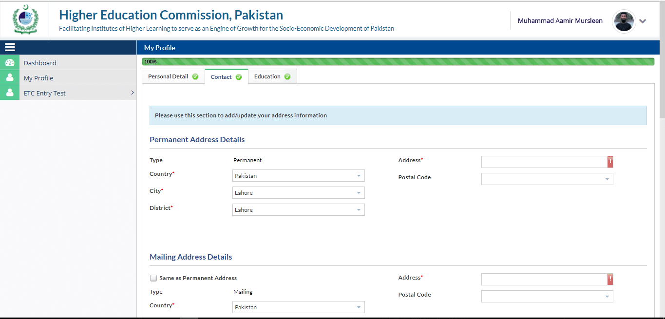Open the permanent Country dropdown
Image resolution: width=665 pixels, height=319 pixels.
pos(298,176)
